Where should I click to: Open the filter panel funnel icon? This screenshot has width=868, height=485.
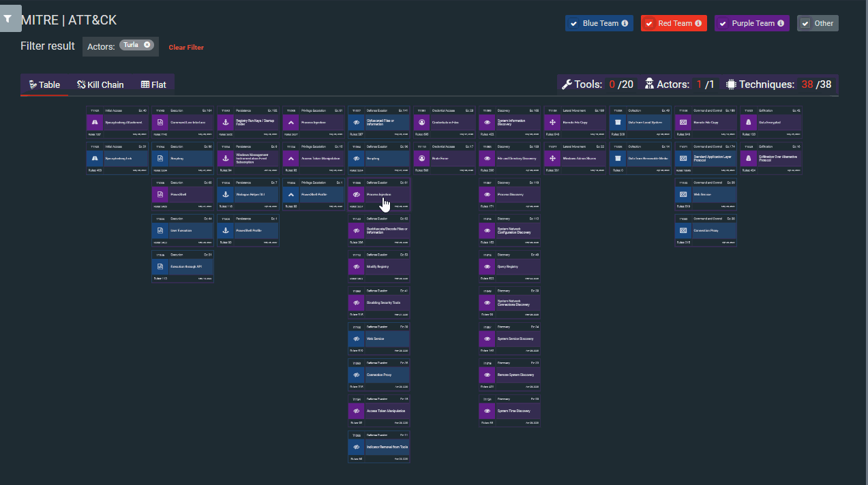coord(8,19)
